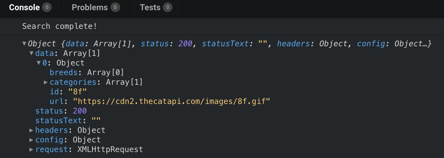Click the Problems count badge
Viewport: 444px width, 158px height.
pos(115,8)
